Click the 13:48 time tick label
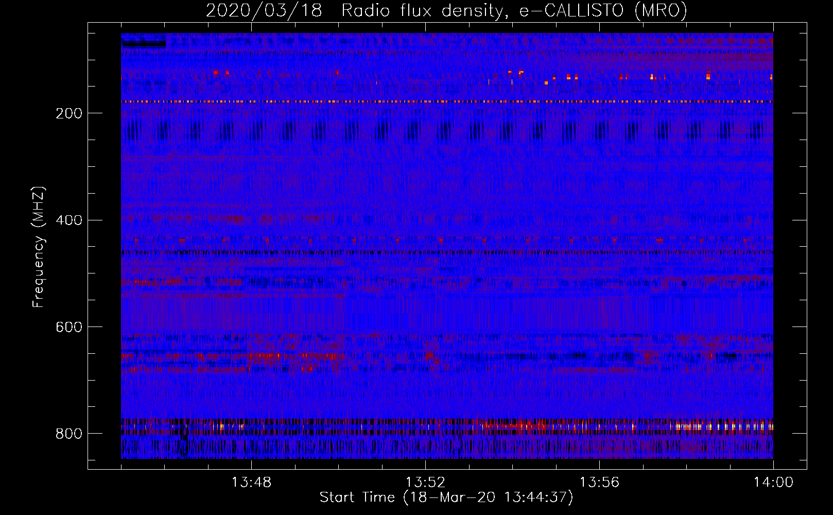This screenshot has width=833, height=515. [x=251, y=483]
